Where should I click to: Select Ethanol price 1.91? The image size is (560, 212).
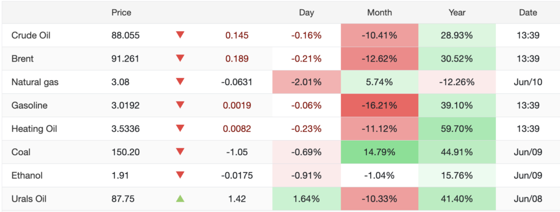[x=120, y=175]
